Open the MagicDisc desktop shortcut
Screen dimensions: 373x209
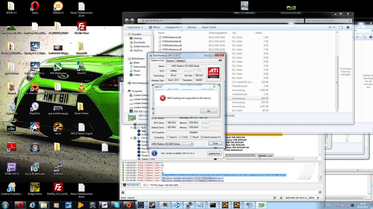click(35, 109)
